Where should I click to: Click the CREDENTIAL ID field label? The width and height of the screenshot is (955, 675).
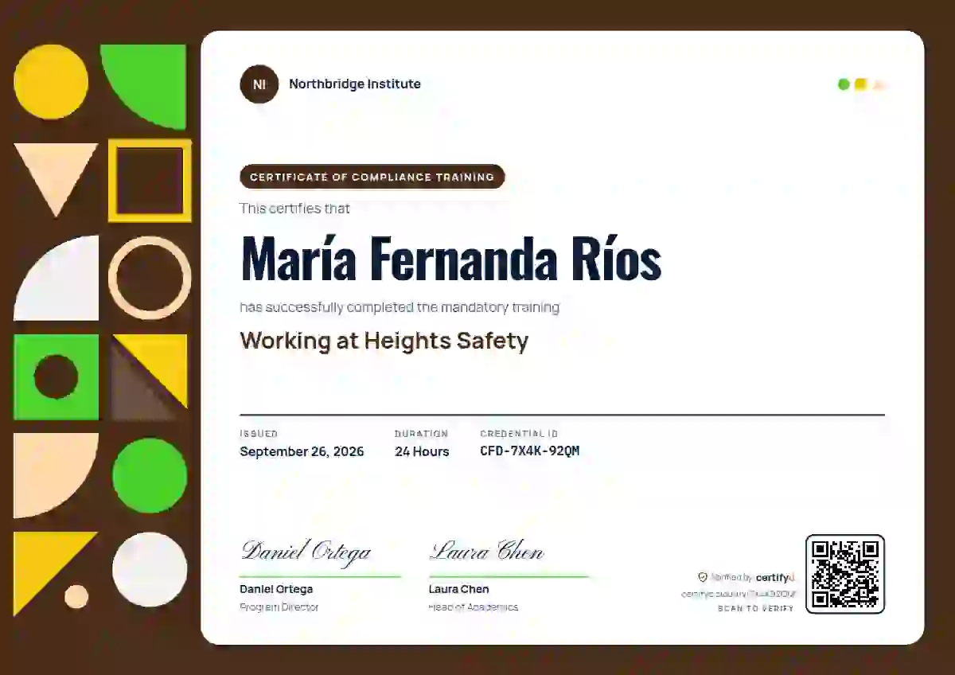tap(520, 434)
